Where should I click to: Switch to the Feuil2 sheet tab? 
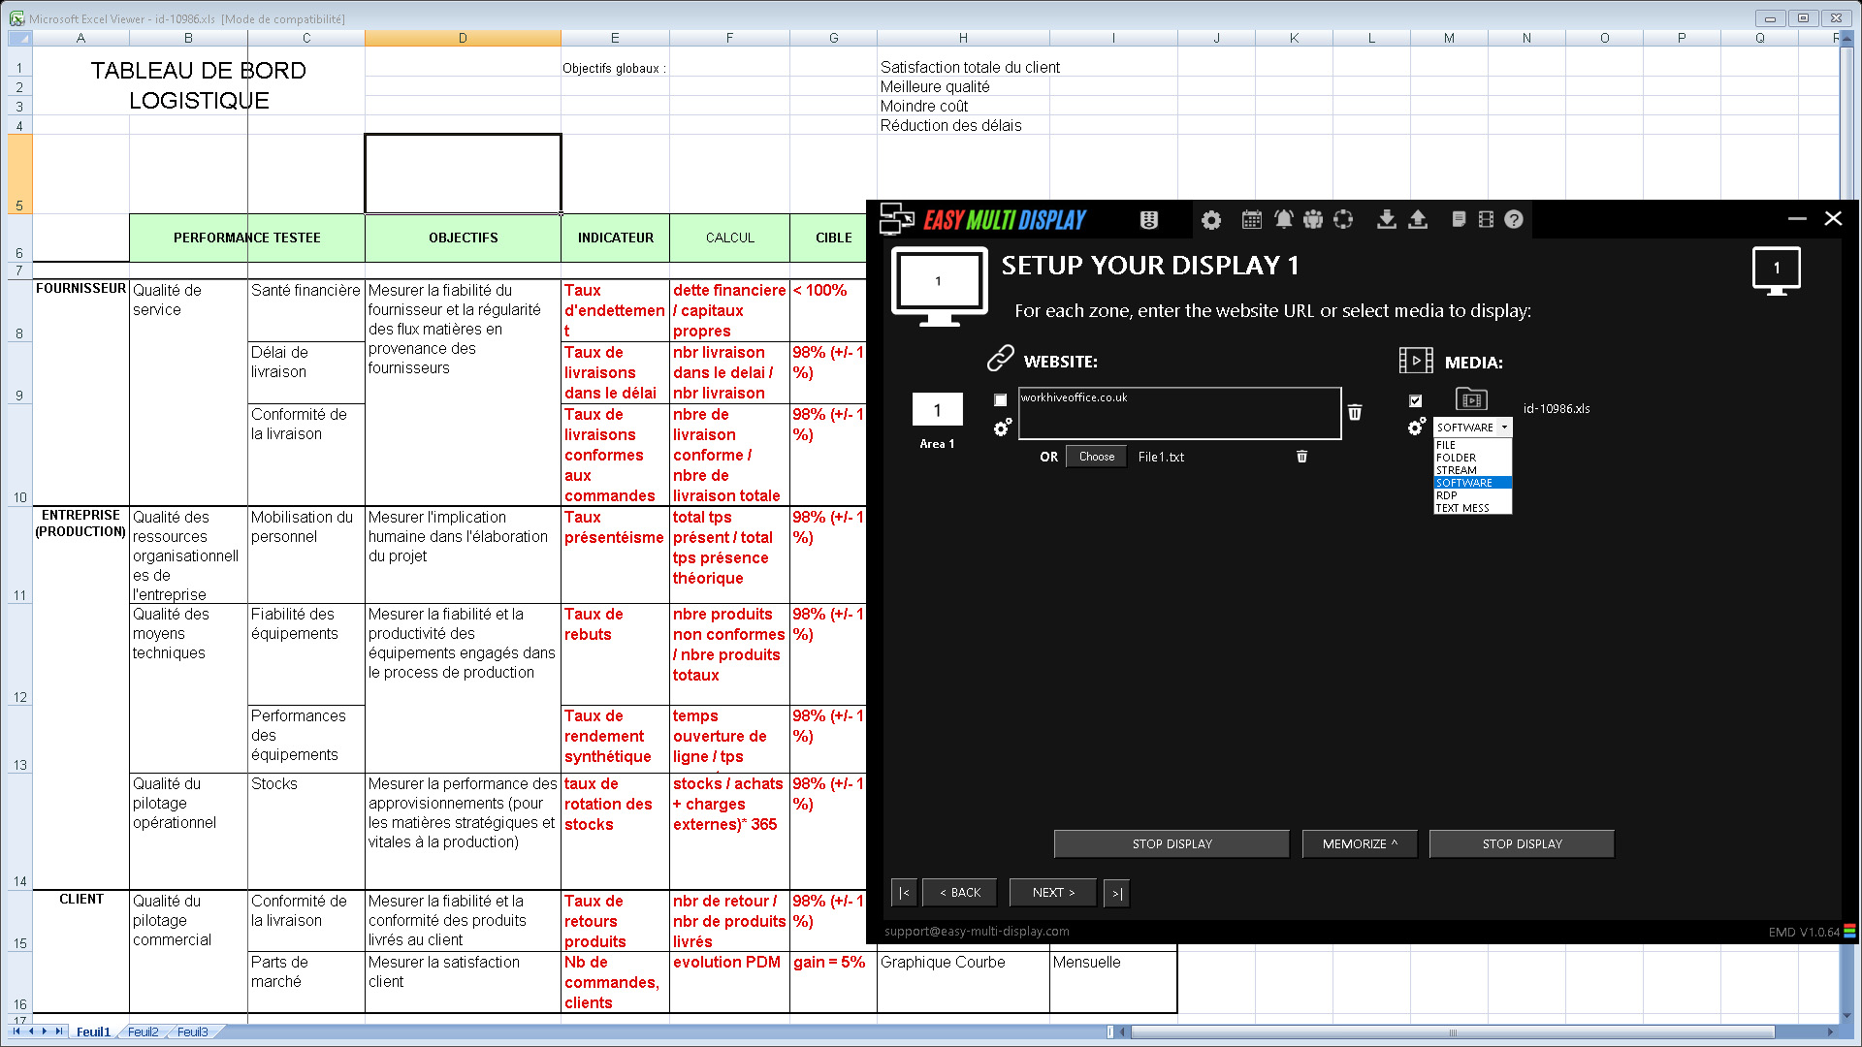(144, 1031)
